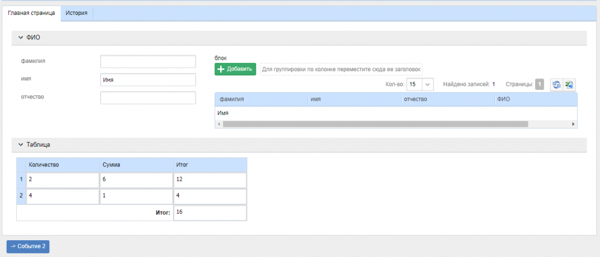This screenshot has height=257, width=600.
Task: Go to page 1 of the grid
Action: click(x=539, y=84)
